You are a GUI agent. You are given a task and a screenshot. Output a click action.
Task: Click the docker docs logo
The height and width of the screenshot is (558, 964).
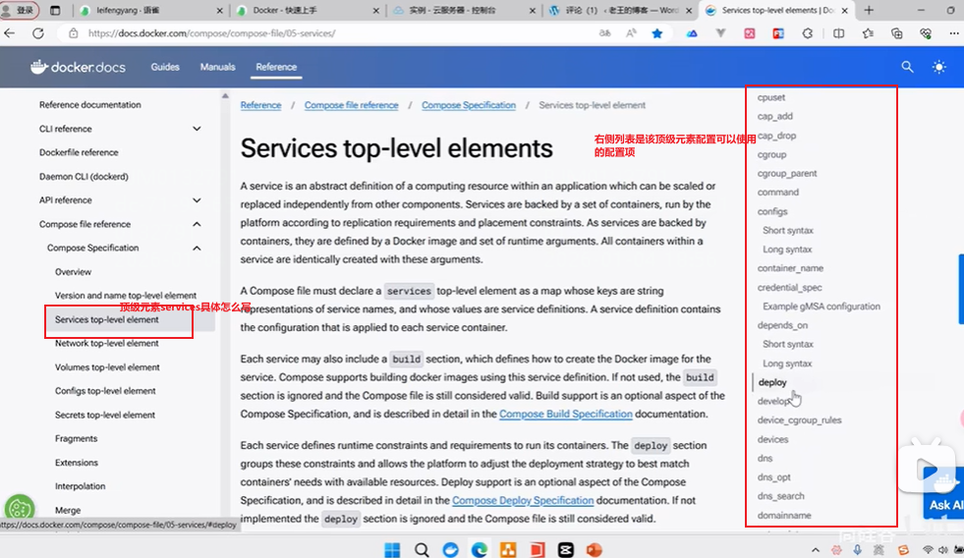[78, 67]
